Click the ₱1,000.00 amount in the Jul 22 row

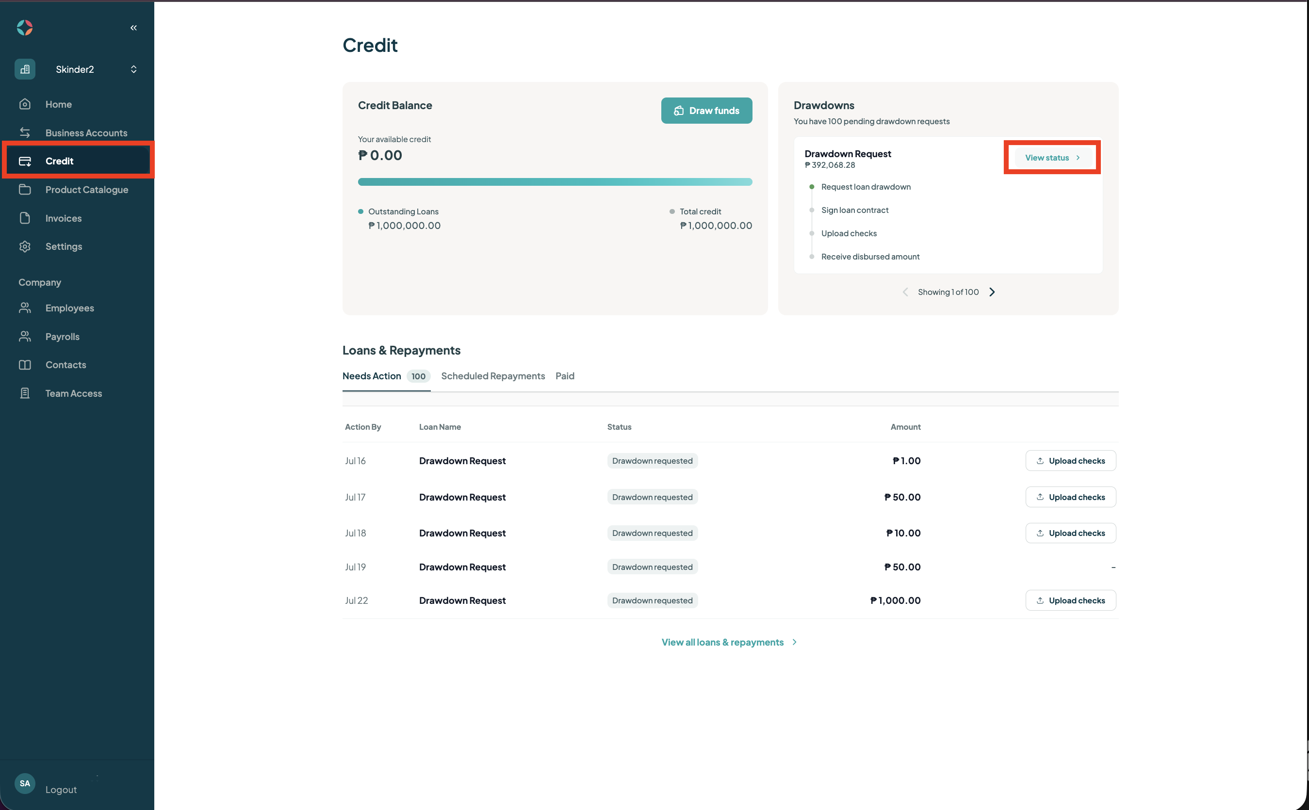pos(895,600)
